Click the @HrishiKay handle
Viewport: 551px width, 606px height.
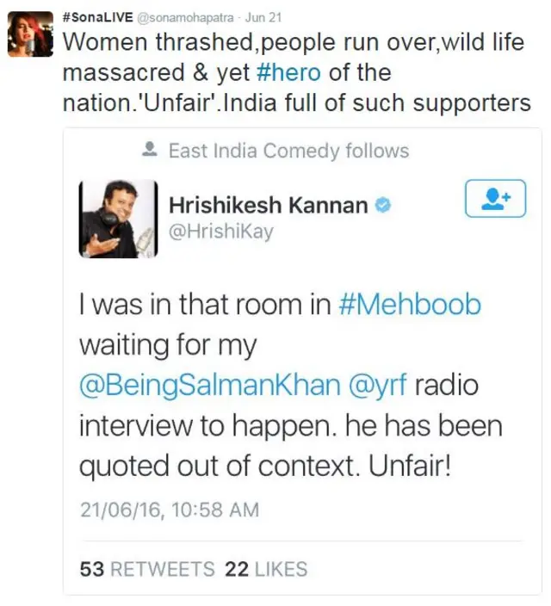click(x=220, y=231)
